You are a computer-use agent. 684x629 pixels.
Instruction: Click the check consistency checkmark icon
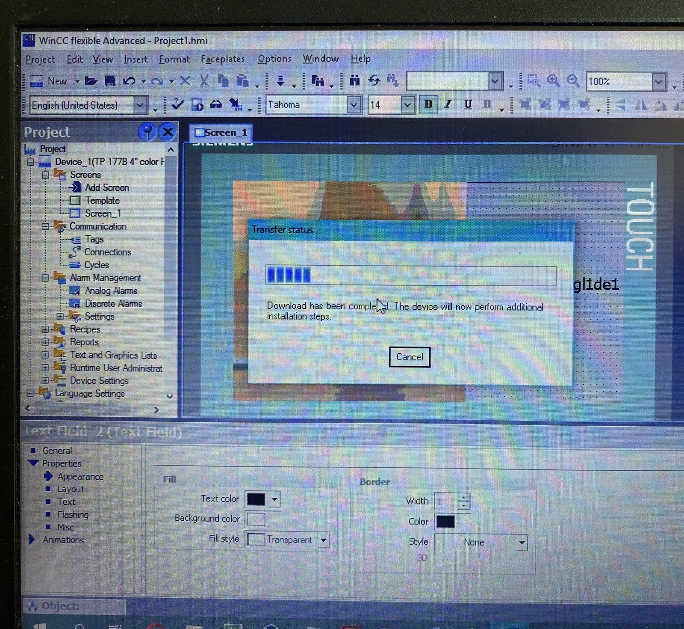pos(177,104)
